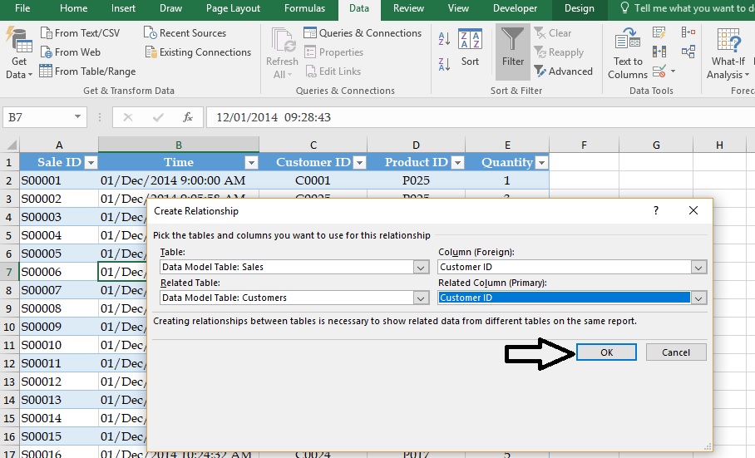Click the Relationships icon in Data Tools

[x=688, y=52]
